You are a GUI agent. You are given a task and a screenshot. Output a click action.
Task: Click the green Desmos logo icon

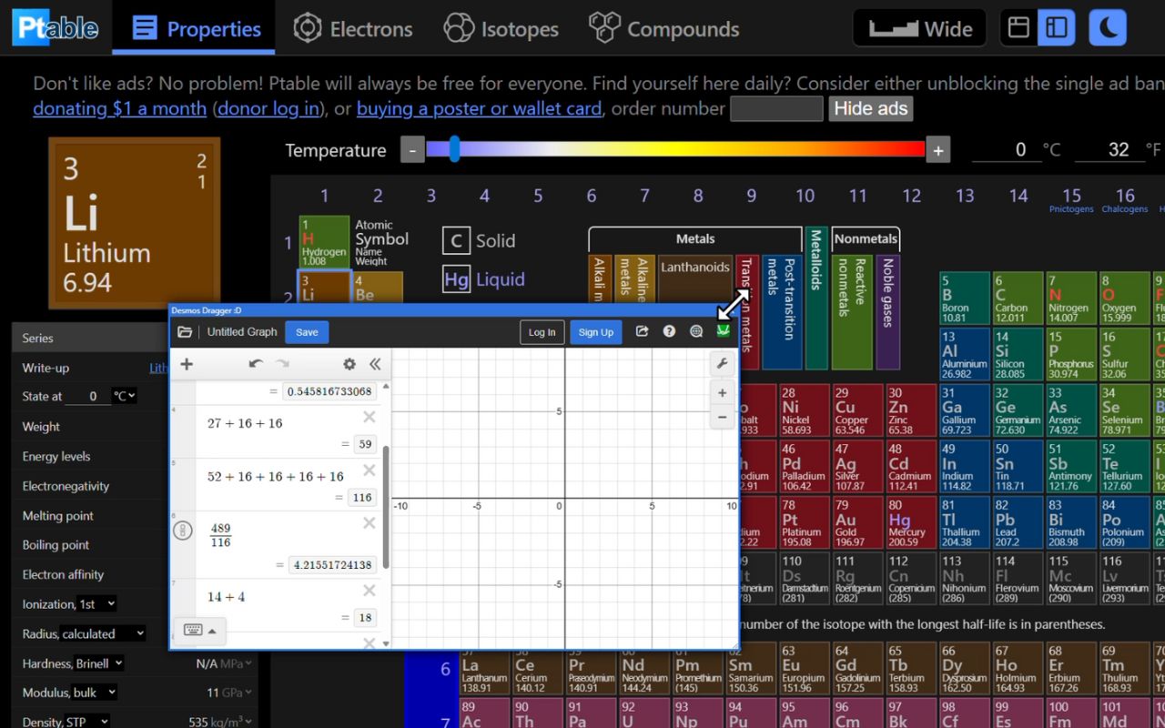point(724,332)
